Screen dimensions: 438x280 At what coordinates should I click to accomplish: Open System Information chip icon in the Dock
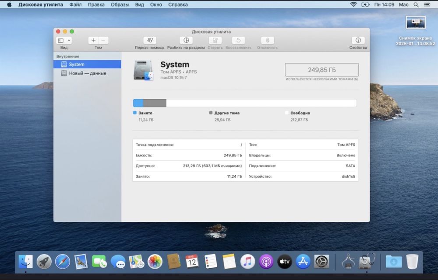point(348,262)
